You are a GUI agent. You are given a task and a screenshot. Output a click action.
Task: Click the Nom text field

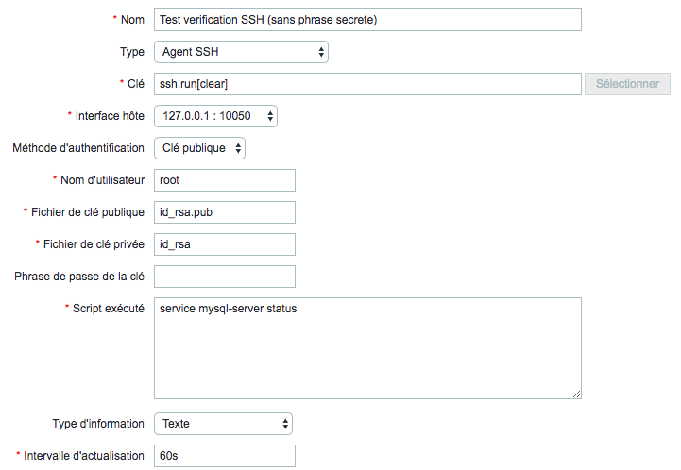click(367, 20)
